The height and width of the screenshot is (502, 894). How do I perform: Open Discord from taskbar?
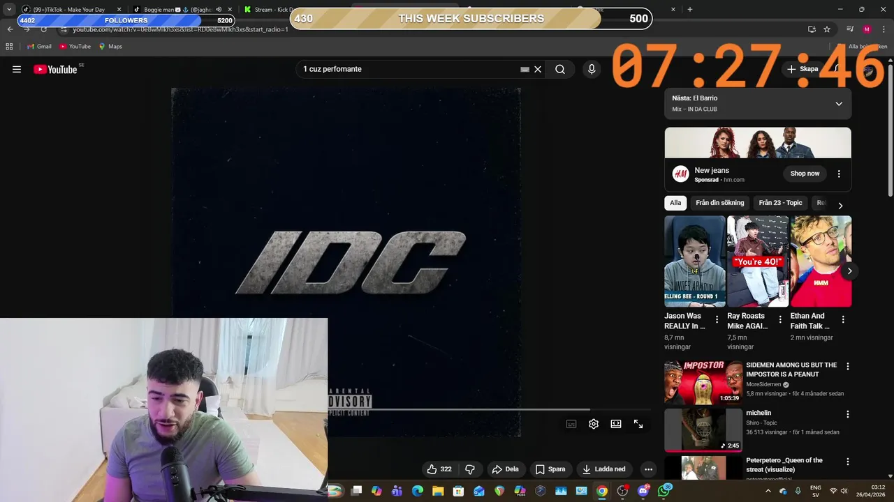pos(643,491)
